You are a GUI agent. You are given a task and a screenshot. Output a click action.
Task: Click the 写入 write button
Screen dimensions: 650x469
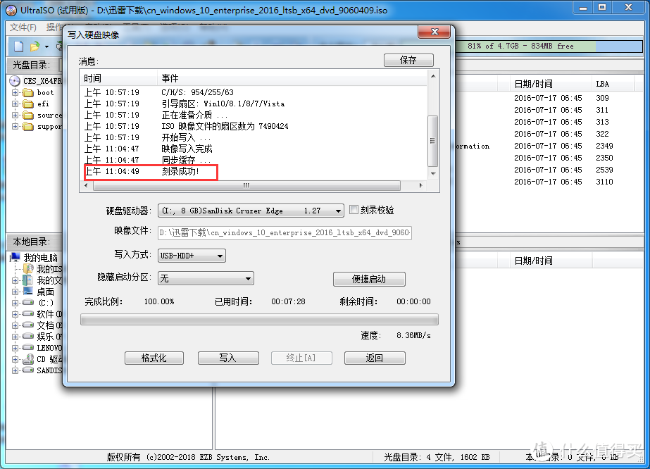click(228, 358)
